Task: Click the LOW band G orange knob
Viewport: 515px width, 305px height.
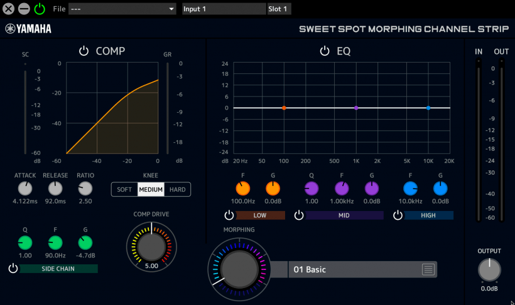Action: click(273, 189)
